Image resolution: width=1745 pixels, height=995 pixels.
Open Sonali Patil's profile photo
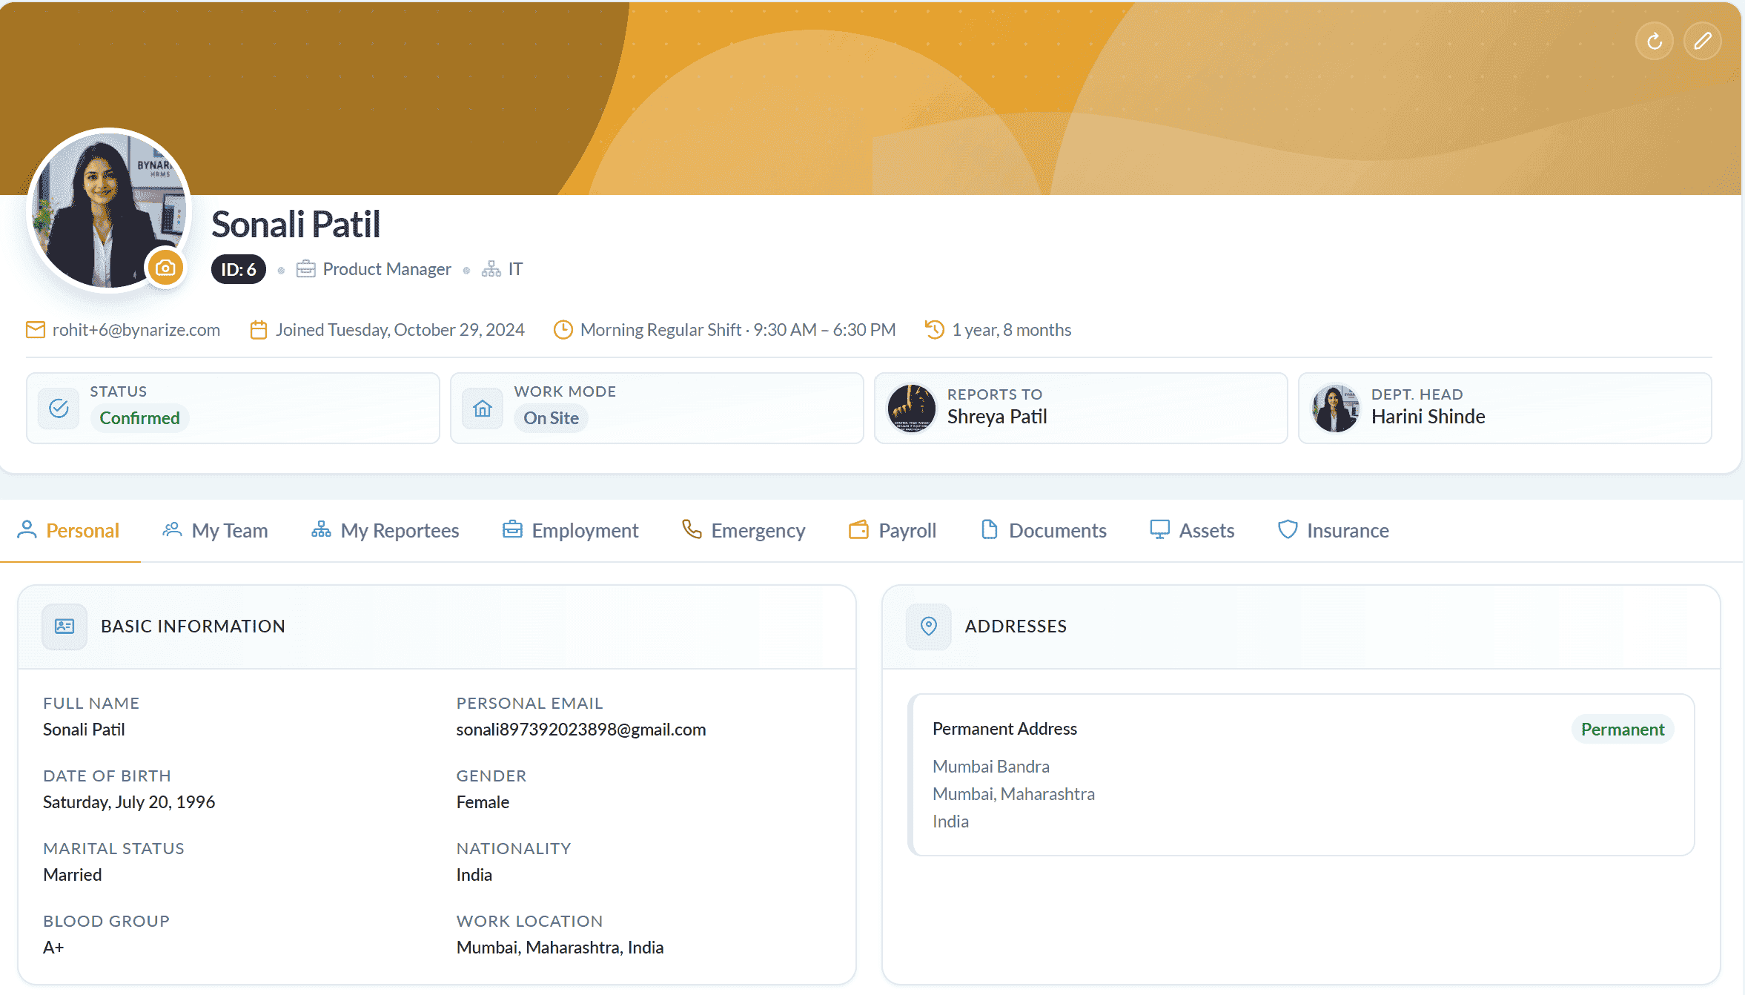click(x=109, y=211)
